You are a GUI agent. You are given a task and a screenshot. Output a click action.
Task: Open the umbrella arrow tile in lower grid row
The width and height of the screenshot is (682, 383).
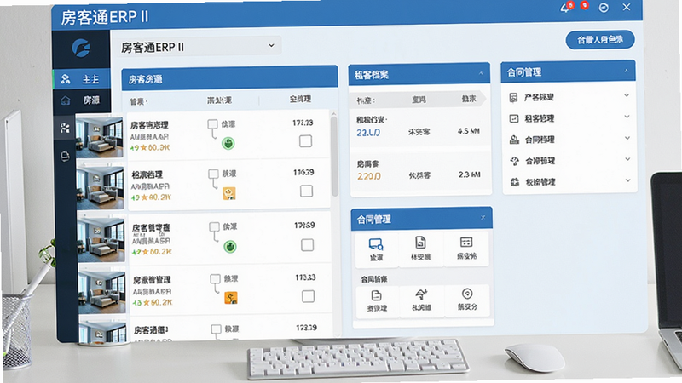point(421,300)
